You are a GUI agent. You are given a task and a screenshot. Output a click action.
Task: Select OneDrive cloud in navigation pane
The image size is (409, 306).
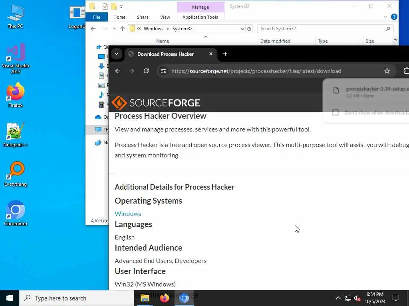point(98,117)
